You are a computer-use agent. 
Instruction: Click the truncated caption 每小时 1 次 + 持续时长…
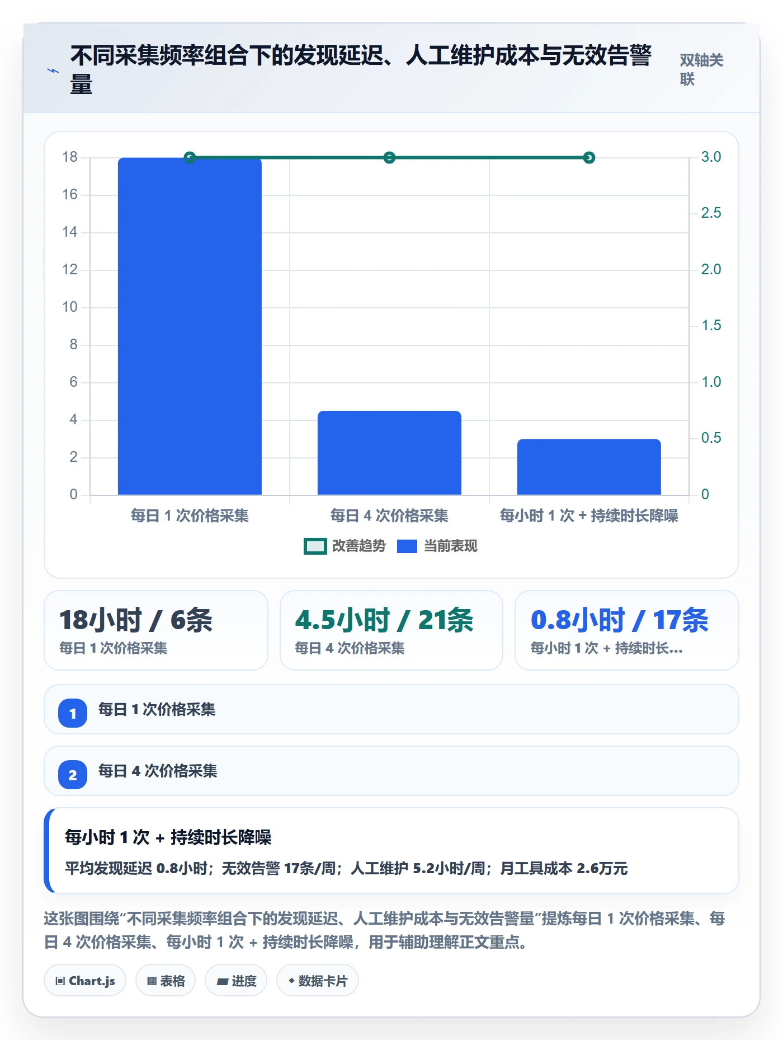pos(606,648)
